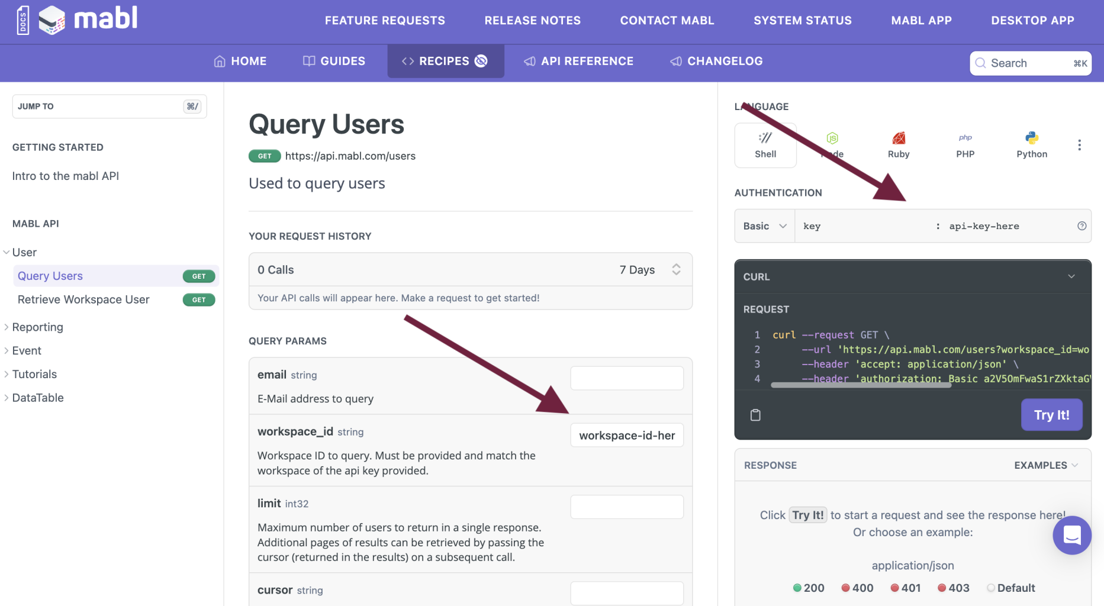Click the Recipes code brackets icon
Viewport: 1104px width, 606px height.
pos(408,61)
